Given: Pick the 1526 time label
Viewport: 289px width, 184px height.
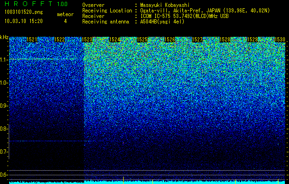Looking at the screenshot, I should (170, 40).
